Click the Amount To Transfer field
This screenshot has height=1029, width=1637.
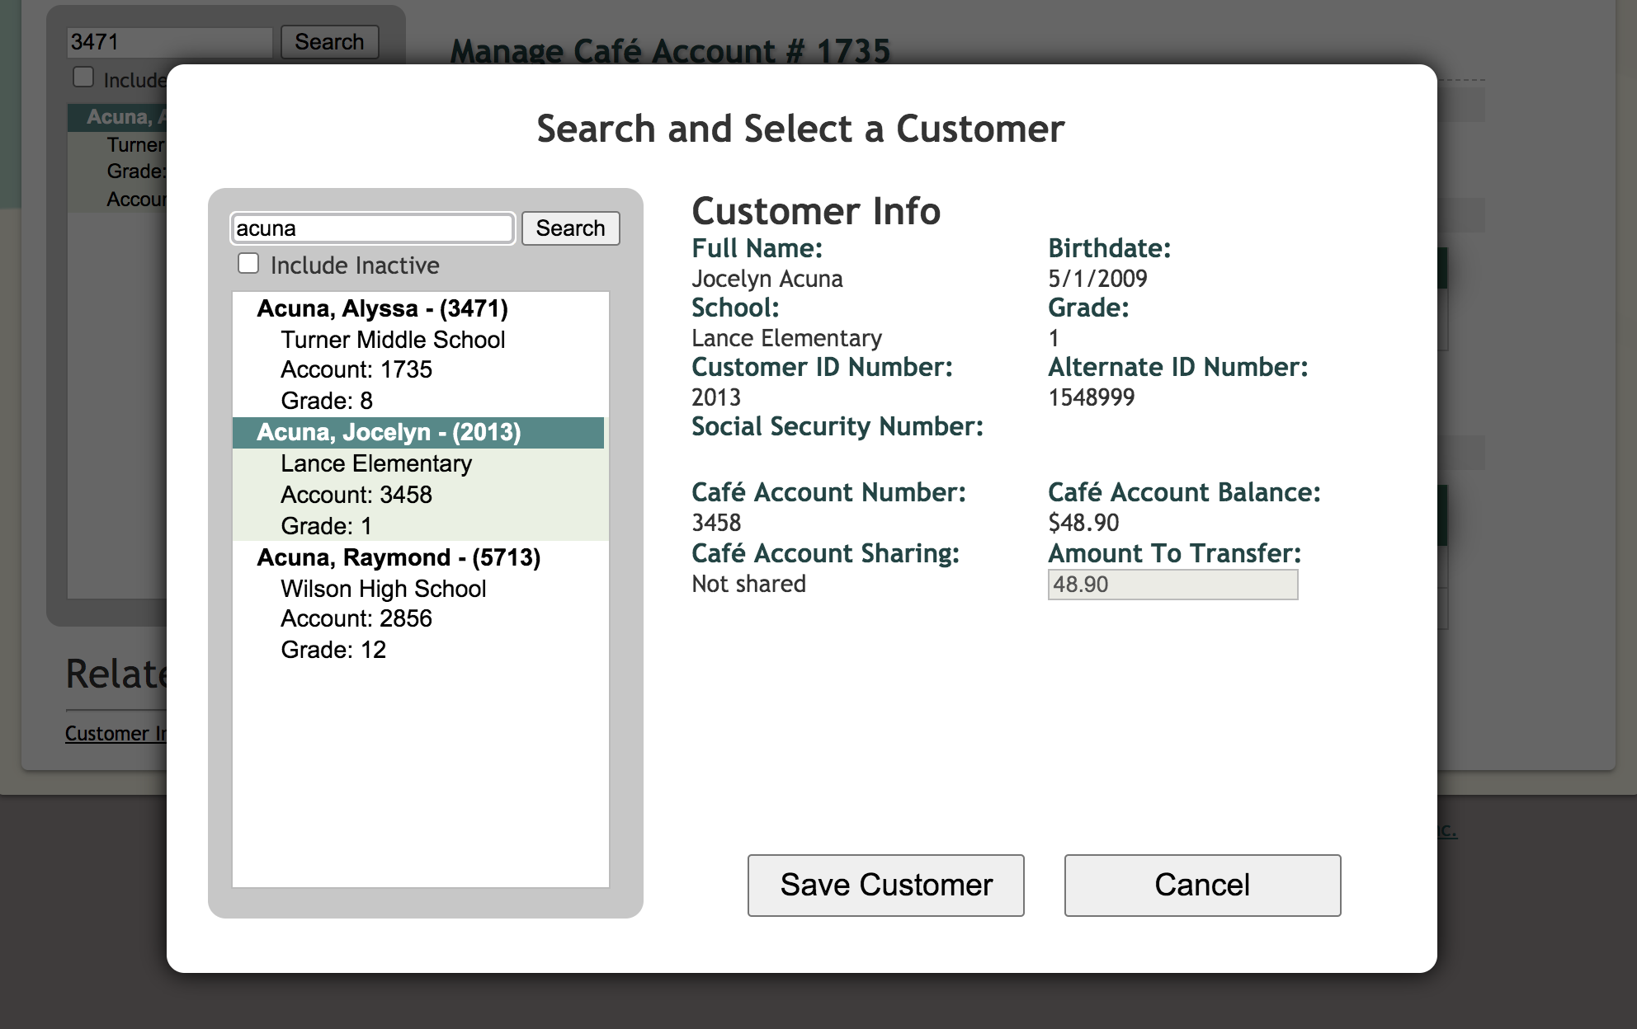click(1172, 585)
